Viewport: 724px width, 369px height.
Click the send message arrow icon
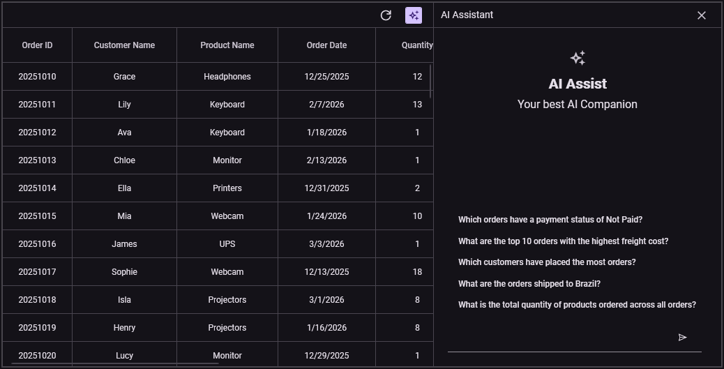click(x=682, y=338)
